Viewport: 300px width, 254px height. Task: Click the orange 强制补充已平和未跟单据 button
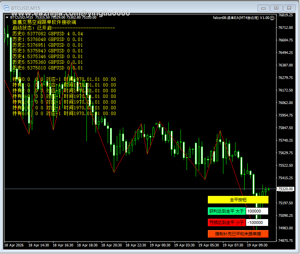pyautogui.click(x=238, y=234)
